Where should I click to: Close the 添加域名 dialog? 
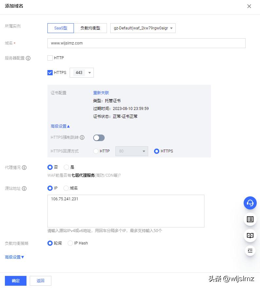pyautogui.click(x=249, y=6)
